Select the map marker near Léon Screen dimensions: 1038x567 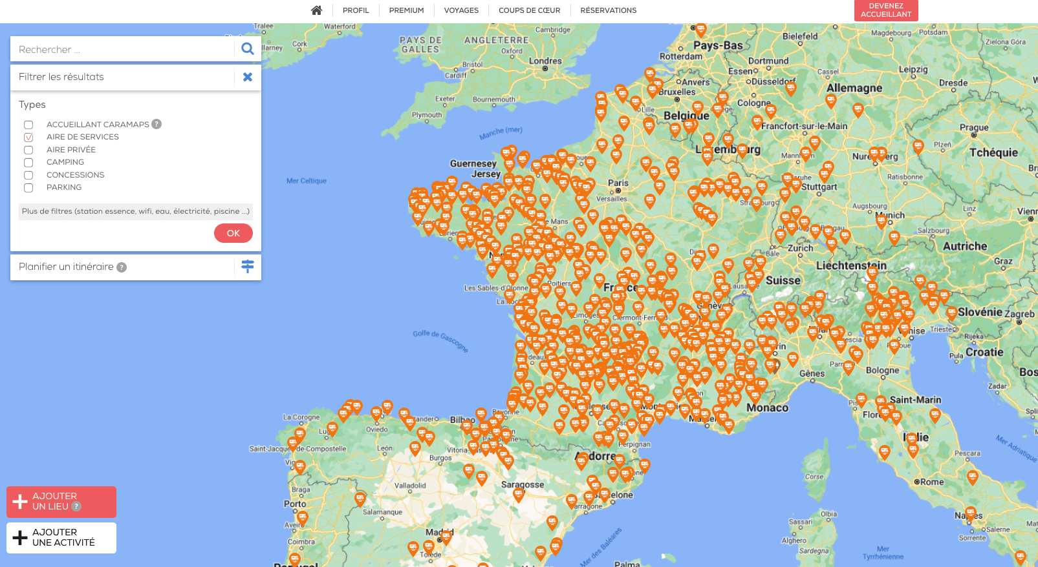coord(415,448)
